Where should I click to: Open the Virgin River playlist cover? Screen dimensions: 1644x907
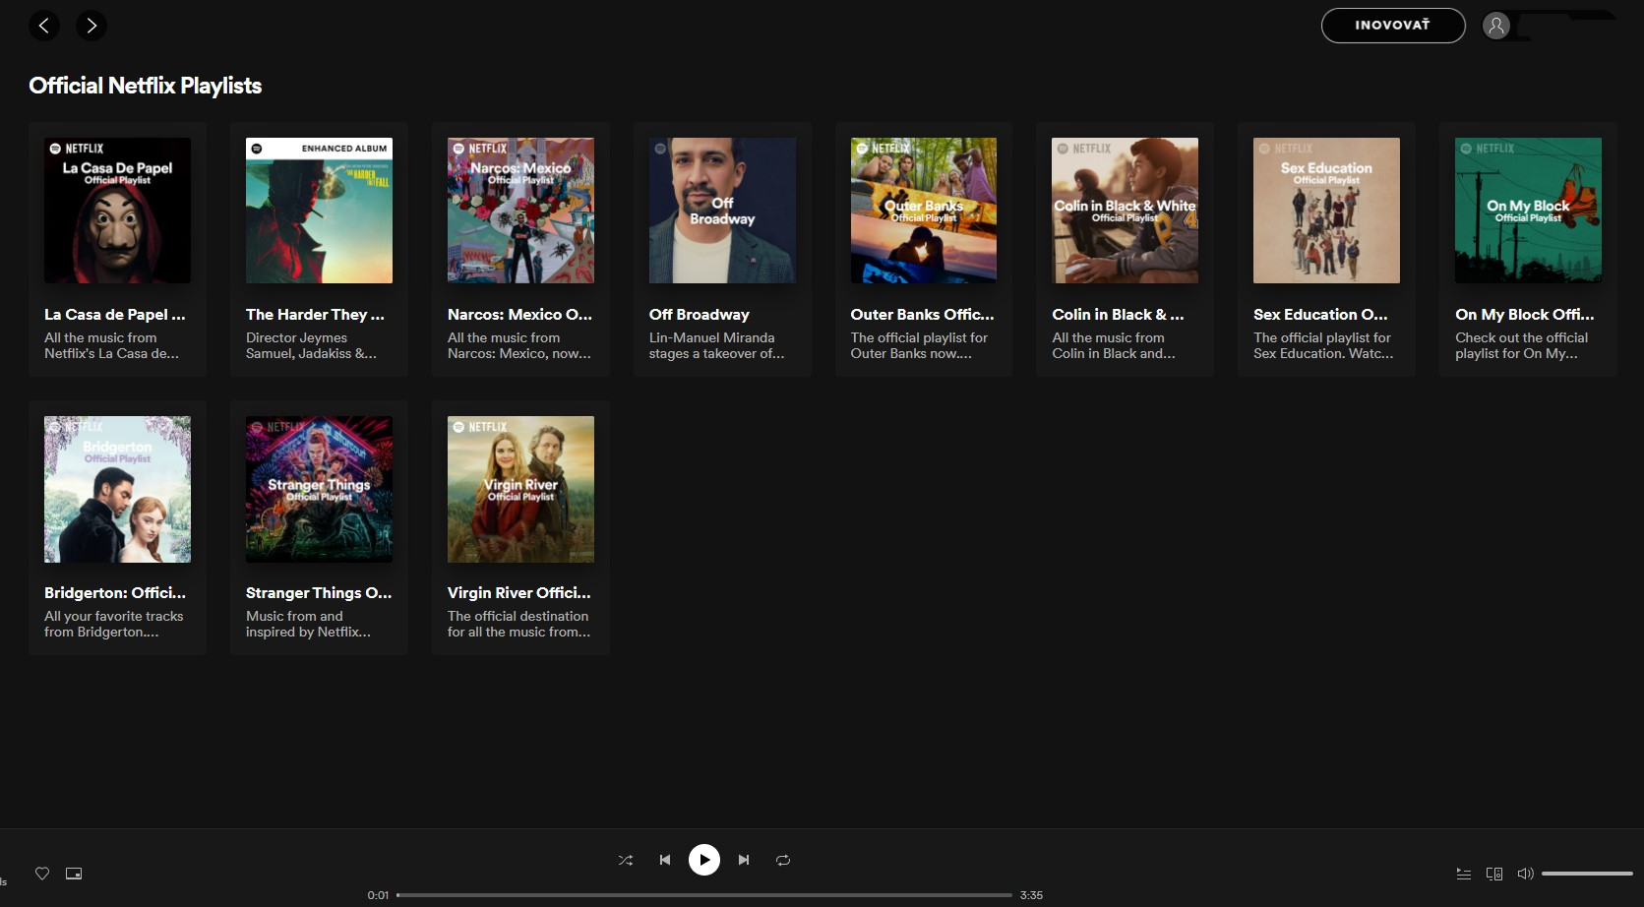point(520,489)
